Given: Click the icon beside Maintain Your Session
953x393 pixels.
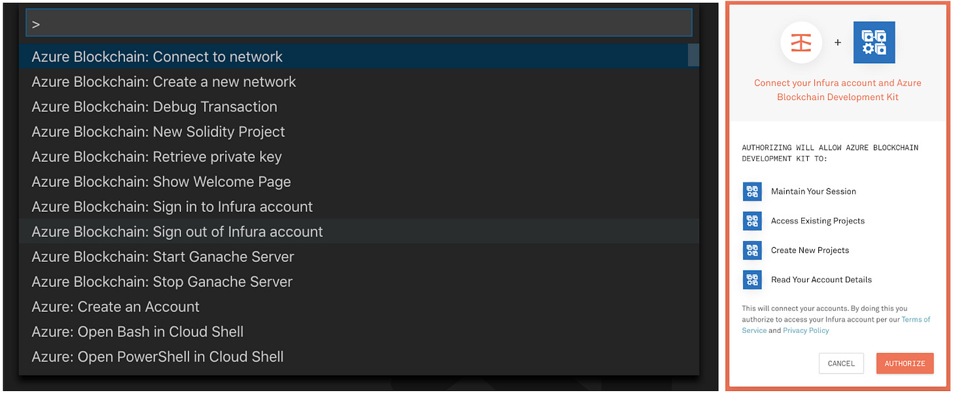Looking at the screenshot, I should click(x=752, y=192).
